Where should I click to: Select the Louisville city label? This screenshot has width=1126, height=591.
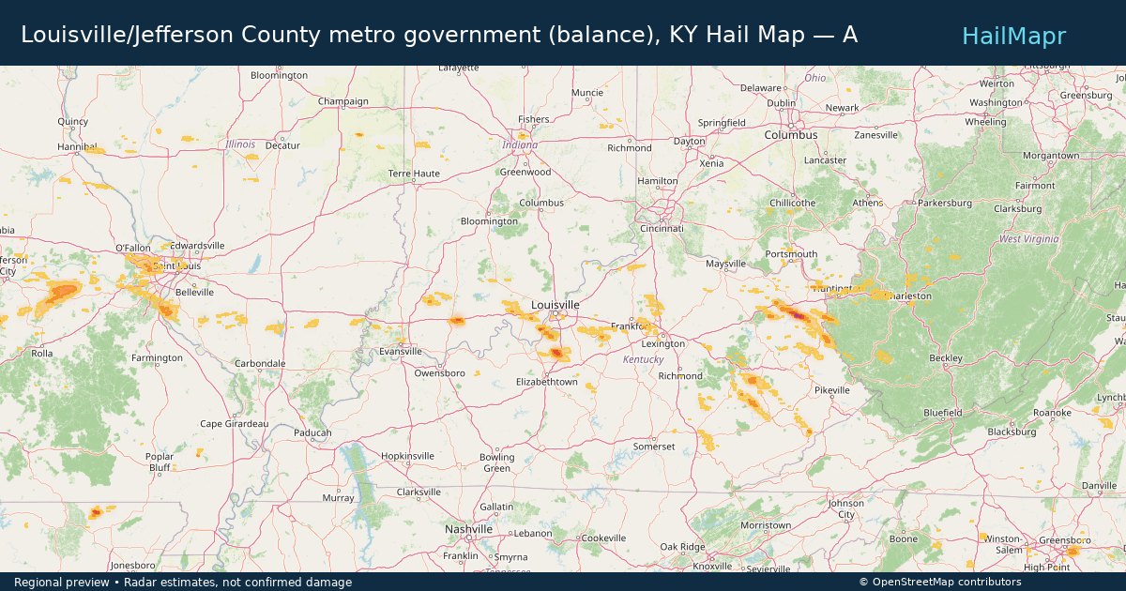tap(555, 305)
